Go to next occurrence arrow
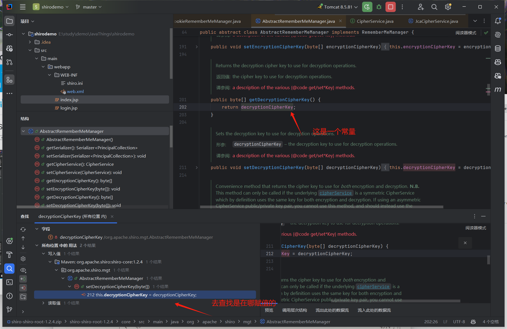This screenshot has width=507, height=329. (x=23, y=247)
